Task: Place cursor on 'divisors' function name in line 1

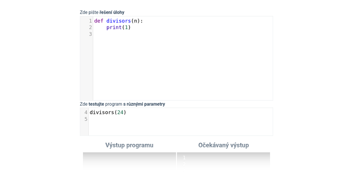Action: click(118, 21)
